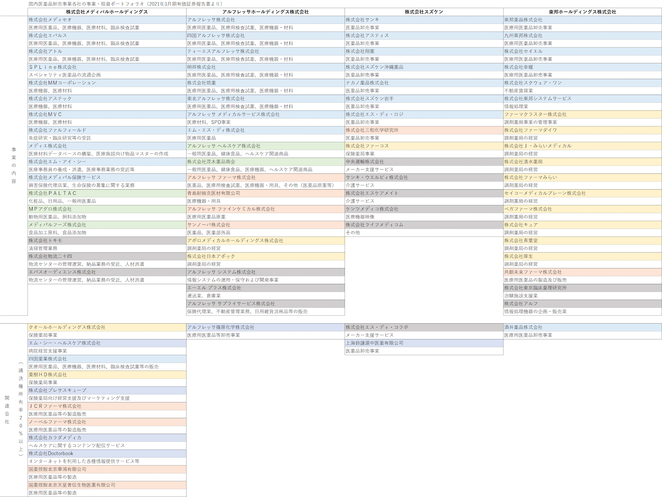The width and height of the screenshot is (662, 497).
Task: Click cell 株式会社スクウェア・ワン
Action: tap(582, 83)
